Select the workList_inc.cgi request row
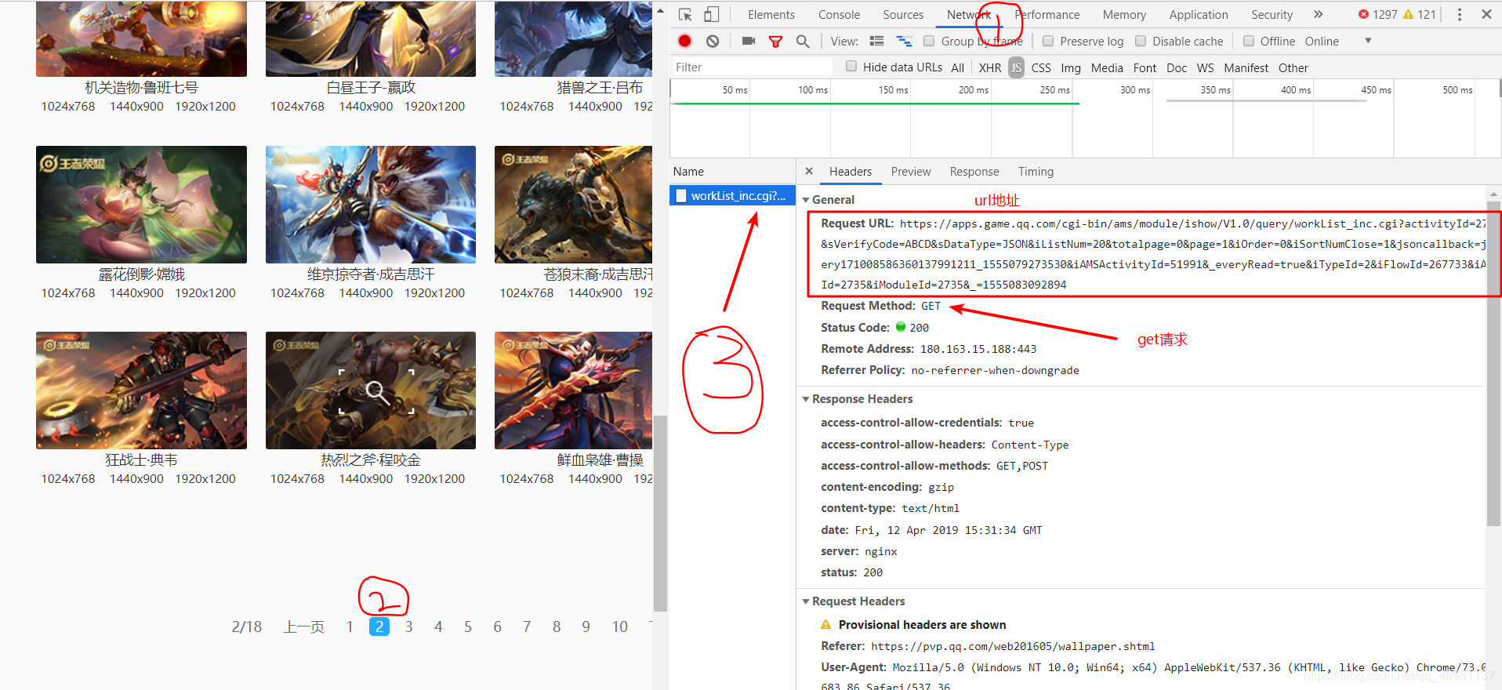The width and height of the screenshot is (1502, 690). (732, 196)
